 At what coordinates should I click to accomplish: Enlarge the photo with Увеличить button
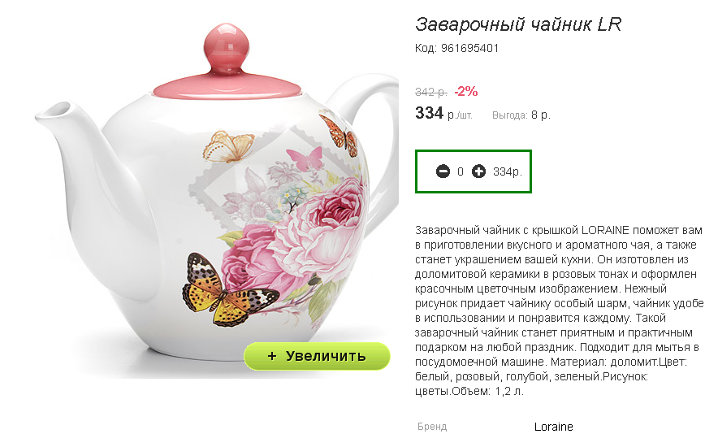tap(317, 356)
